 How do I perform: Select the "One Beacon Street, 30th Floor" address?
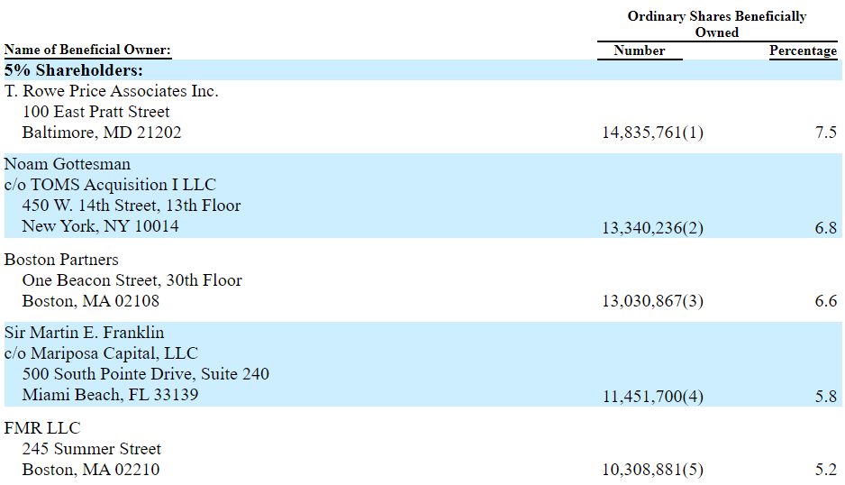132,280
